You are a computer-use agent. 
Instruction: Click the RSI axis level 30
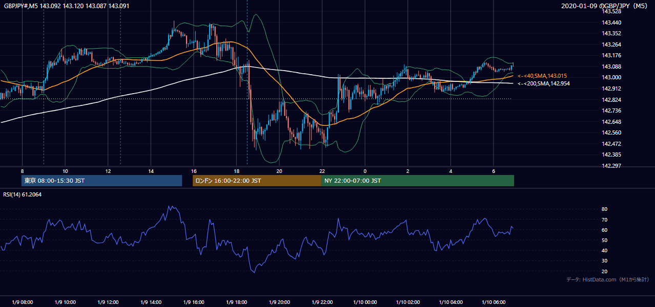[604, 261]
